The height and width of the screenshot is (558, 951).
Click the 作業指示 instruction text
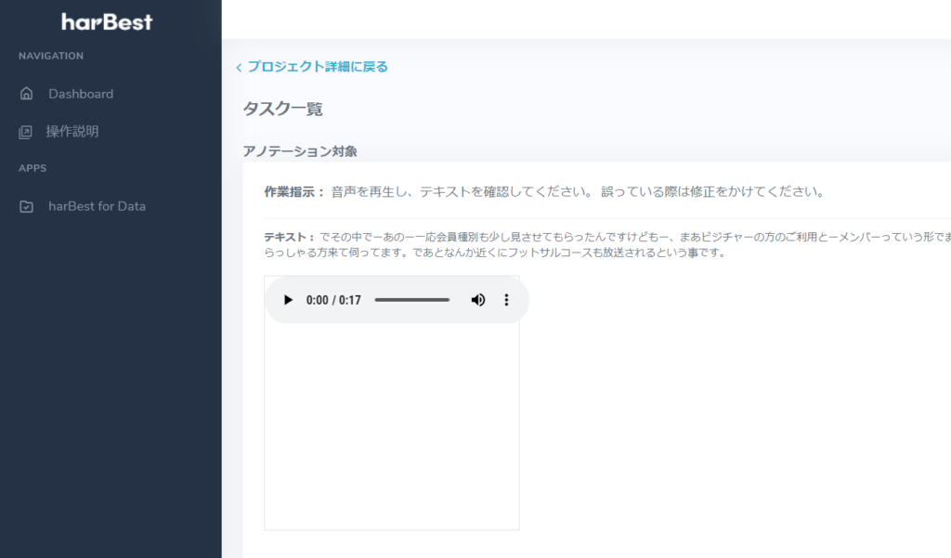(x=576, y=192)
